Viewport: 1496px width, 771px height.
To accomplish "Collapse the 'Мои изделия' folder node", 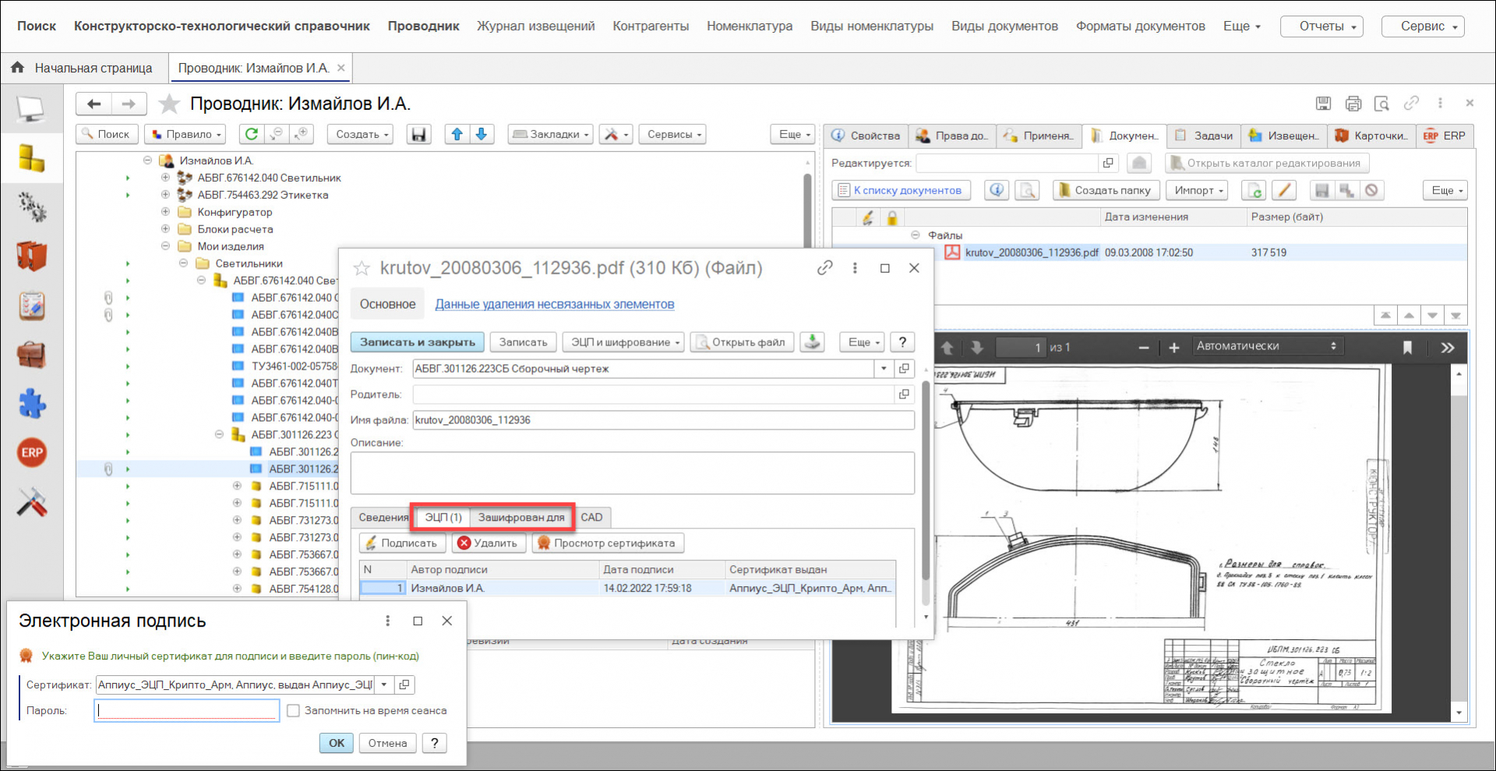I will 165,246.
